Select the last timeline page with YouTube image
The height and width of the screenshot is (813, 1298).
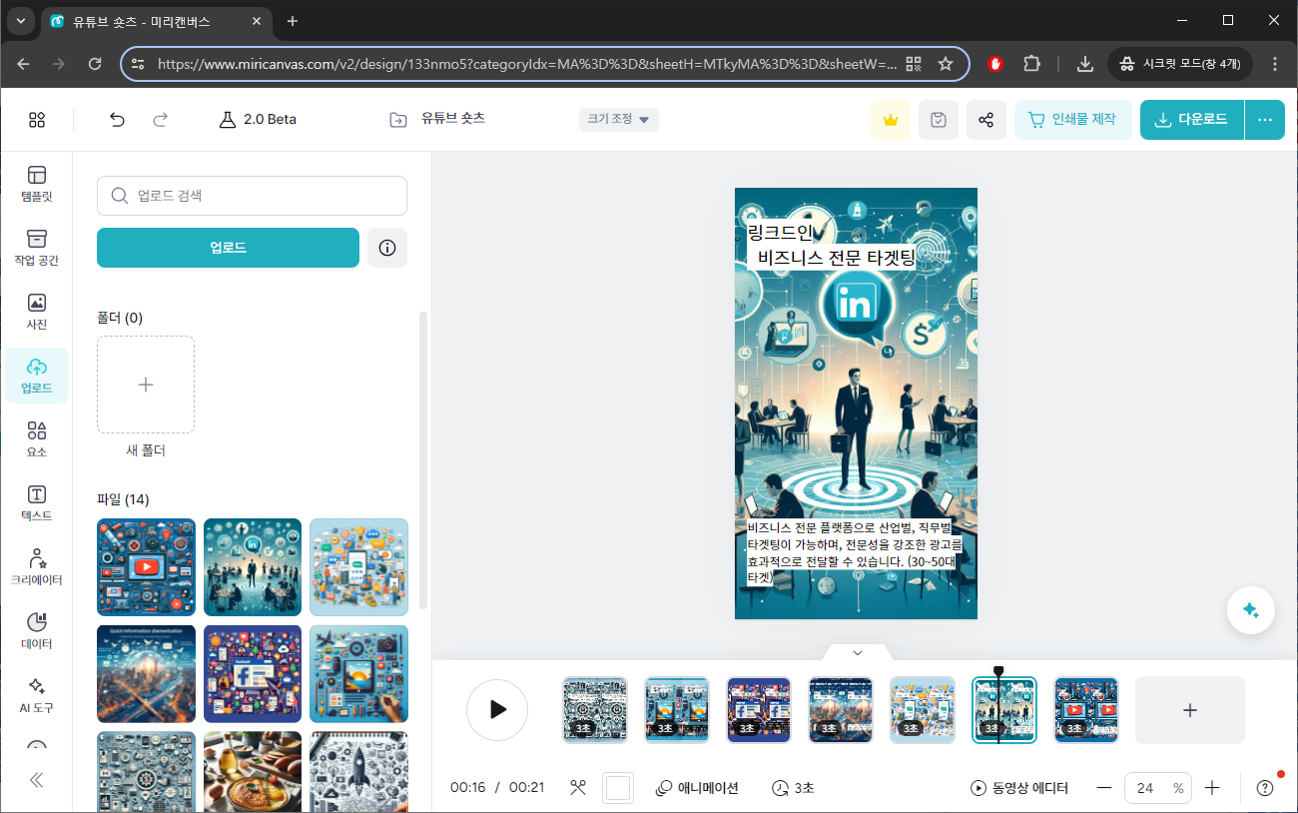click(1086, 710)
